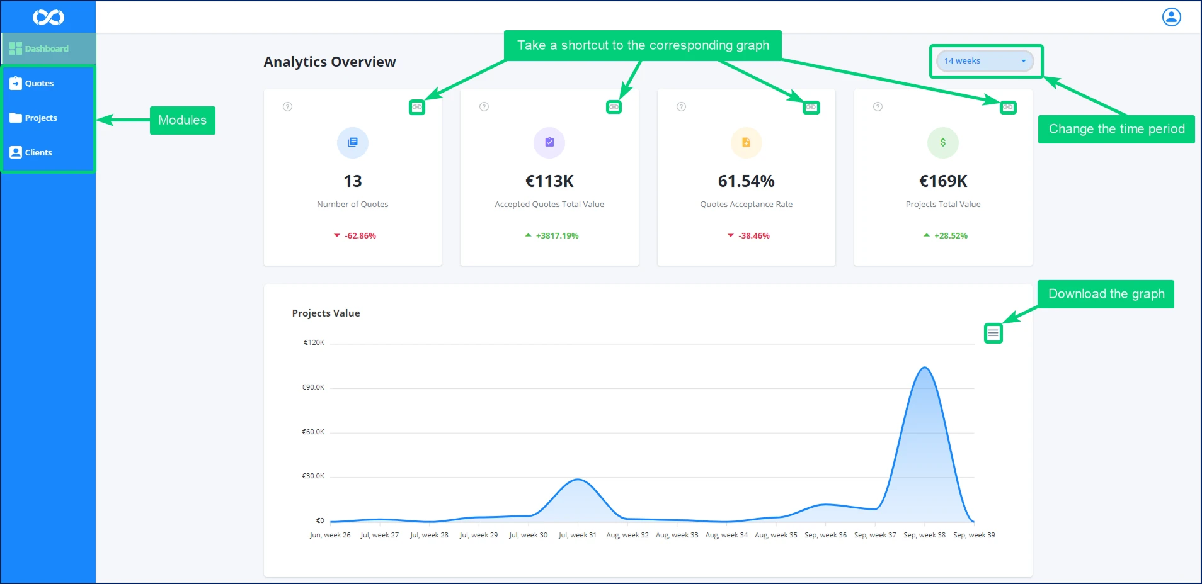Click the shortcut link on Number of Quotes card
The image size is (1202, 584).
[x=417, y=108]
